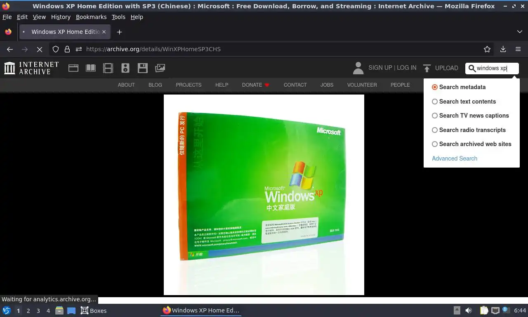Open the Texts book icon

click(x=91, y=68)
